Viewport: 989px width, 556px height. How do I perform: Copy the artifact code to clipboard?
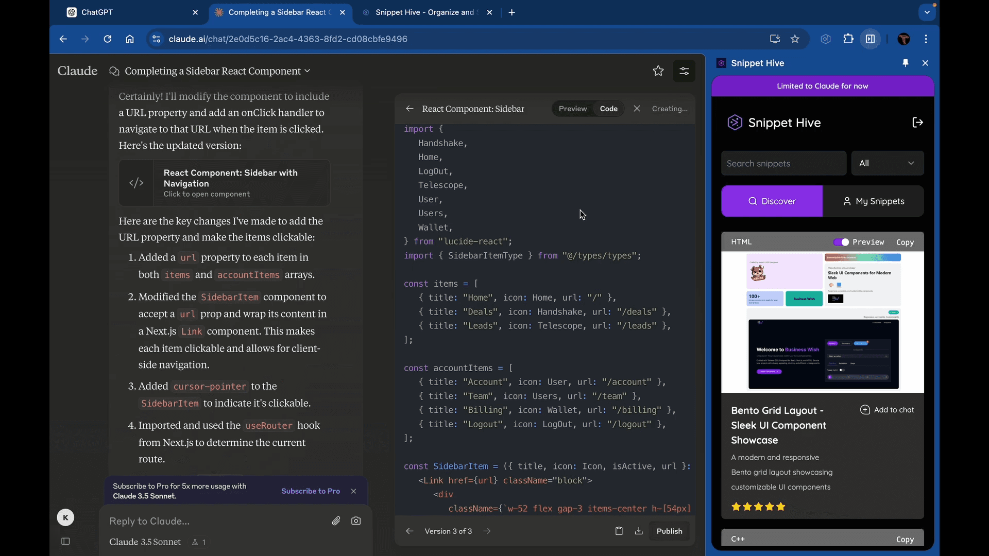coord(619,531)
